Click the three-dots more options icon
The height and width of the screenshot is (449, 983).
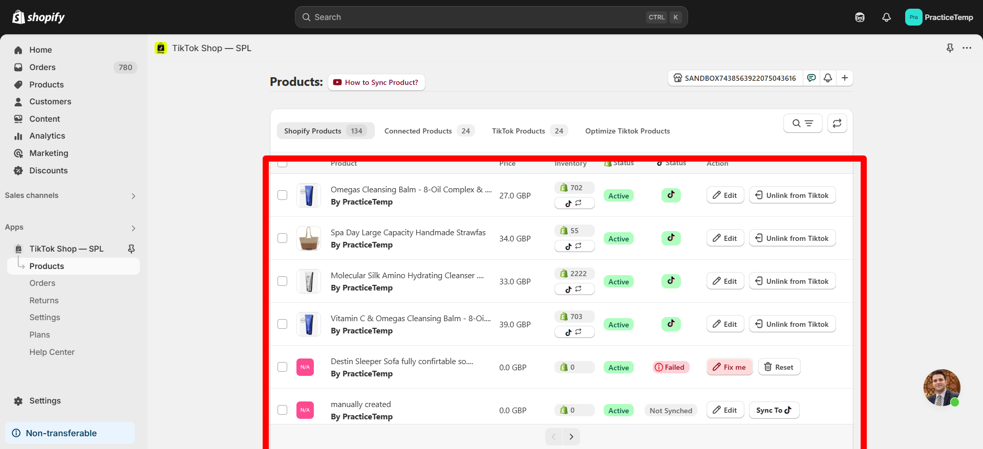(967, 48)
